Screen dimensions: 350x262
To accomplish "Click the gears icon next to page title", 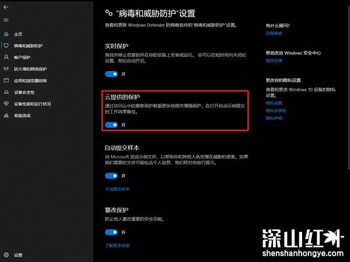I will pyautogui.click(x=109, y=13).
